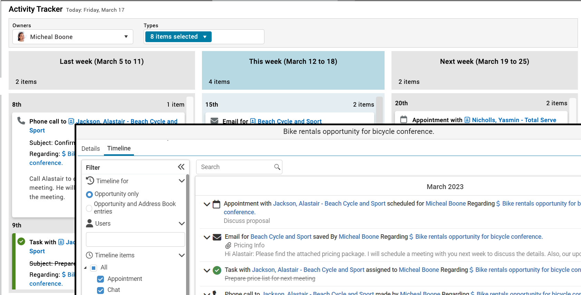
Task: Select the Timeline tab
Action: click(119, 148)
